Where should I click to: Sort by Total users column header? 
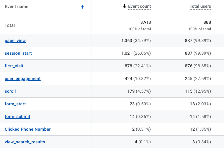pyautogui.click(x=200, y=6)
